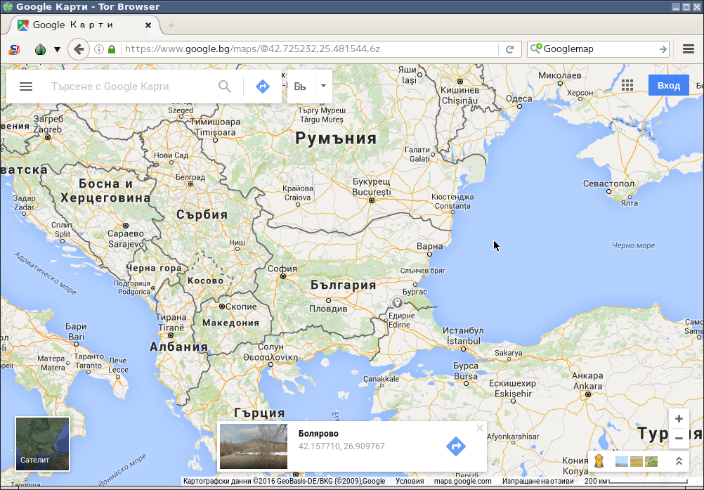
Task: Close the Боляроvo info card
Action: click(x=479, y=428)
